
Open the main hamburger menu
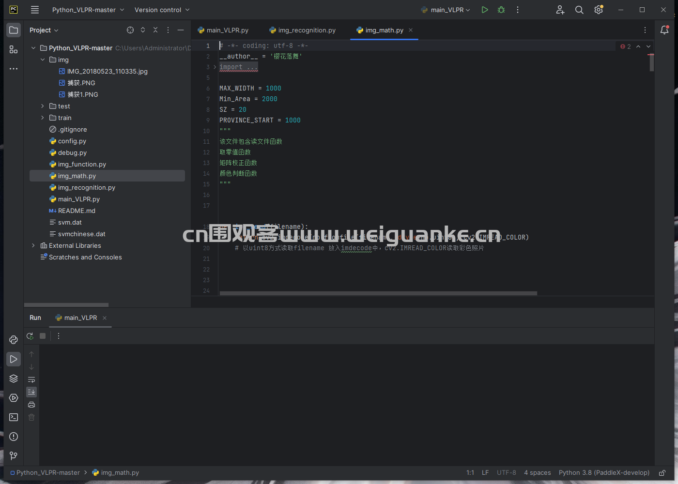coord(35,10)
